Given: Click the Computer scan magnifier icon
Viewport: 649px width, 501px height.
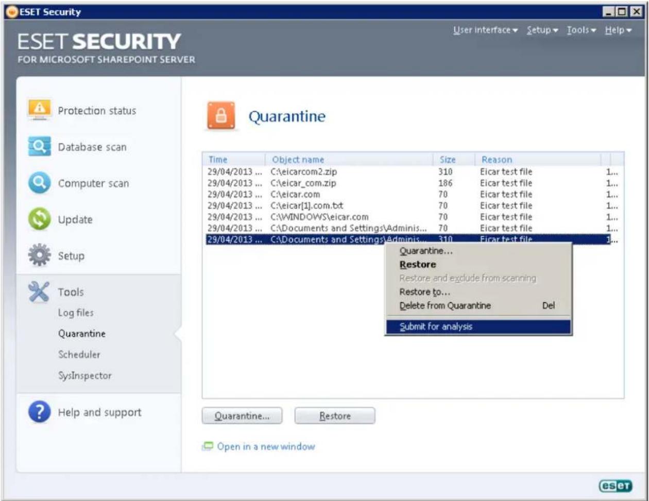Looking at the screenshot, I should [x=39, y=183].
